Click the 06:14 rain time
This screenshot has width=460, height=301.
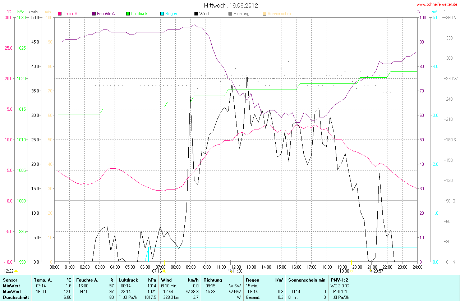coord(253,292)
